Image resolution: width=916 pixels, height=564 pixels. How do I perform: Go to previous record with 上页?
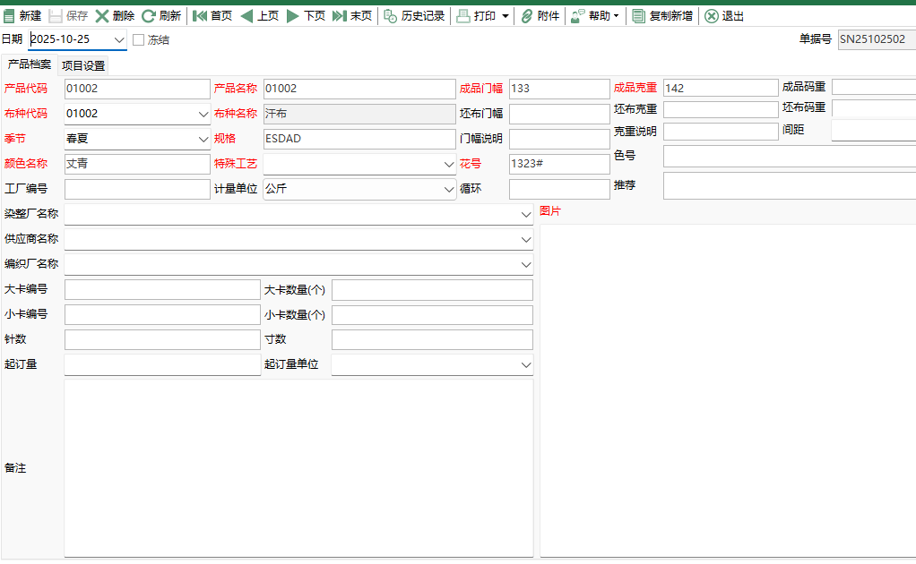pyautogui.click(x=246, y=16)
